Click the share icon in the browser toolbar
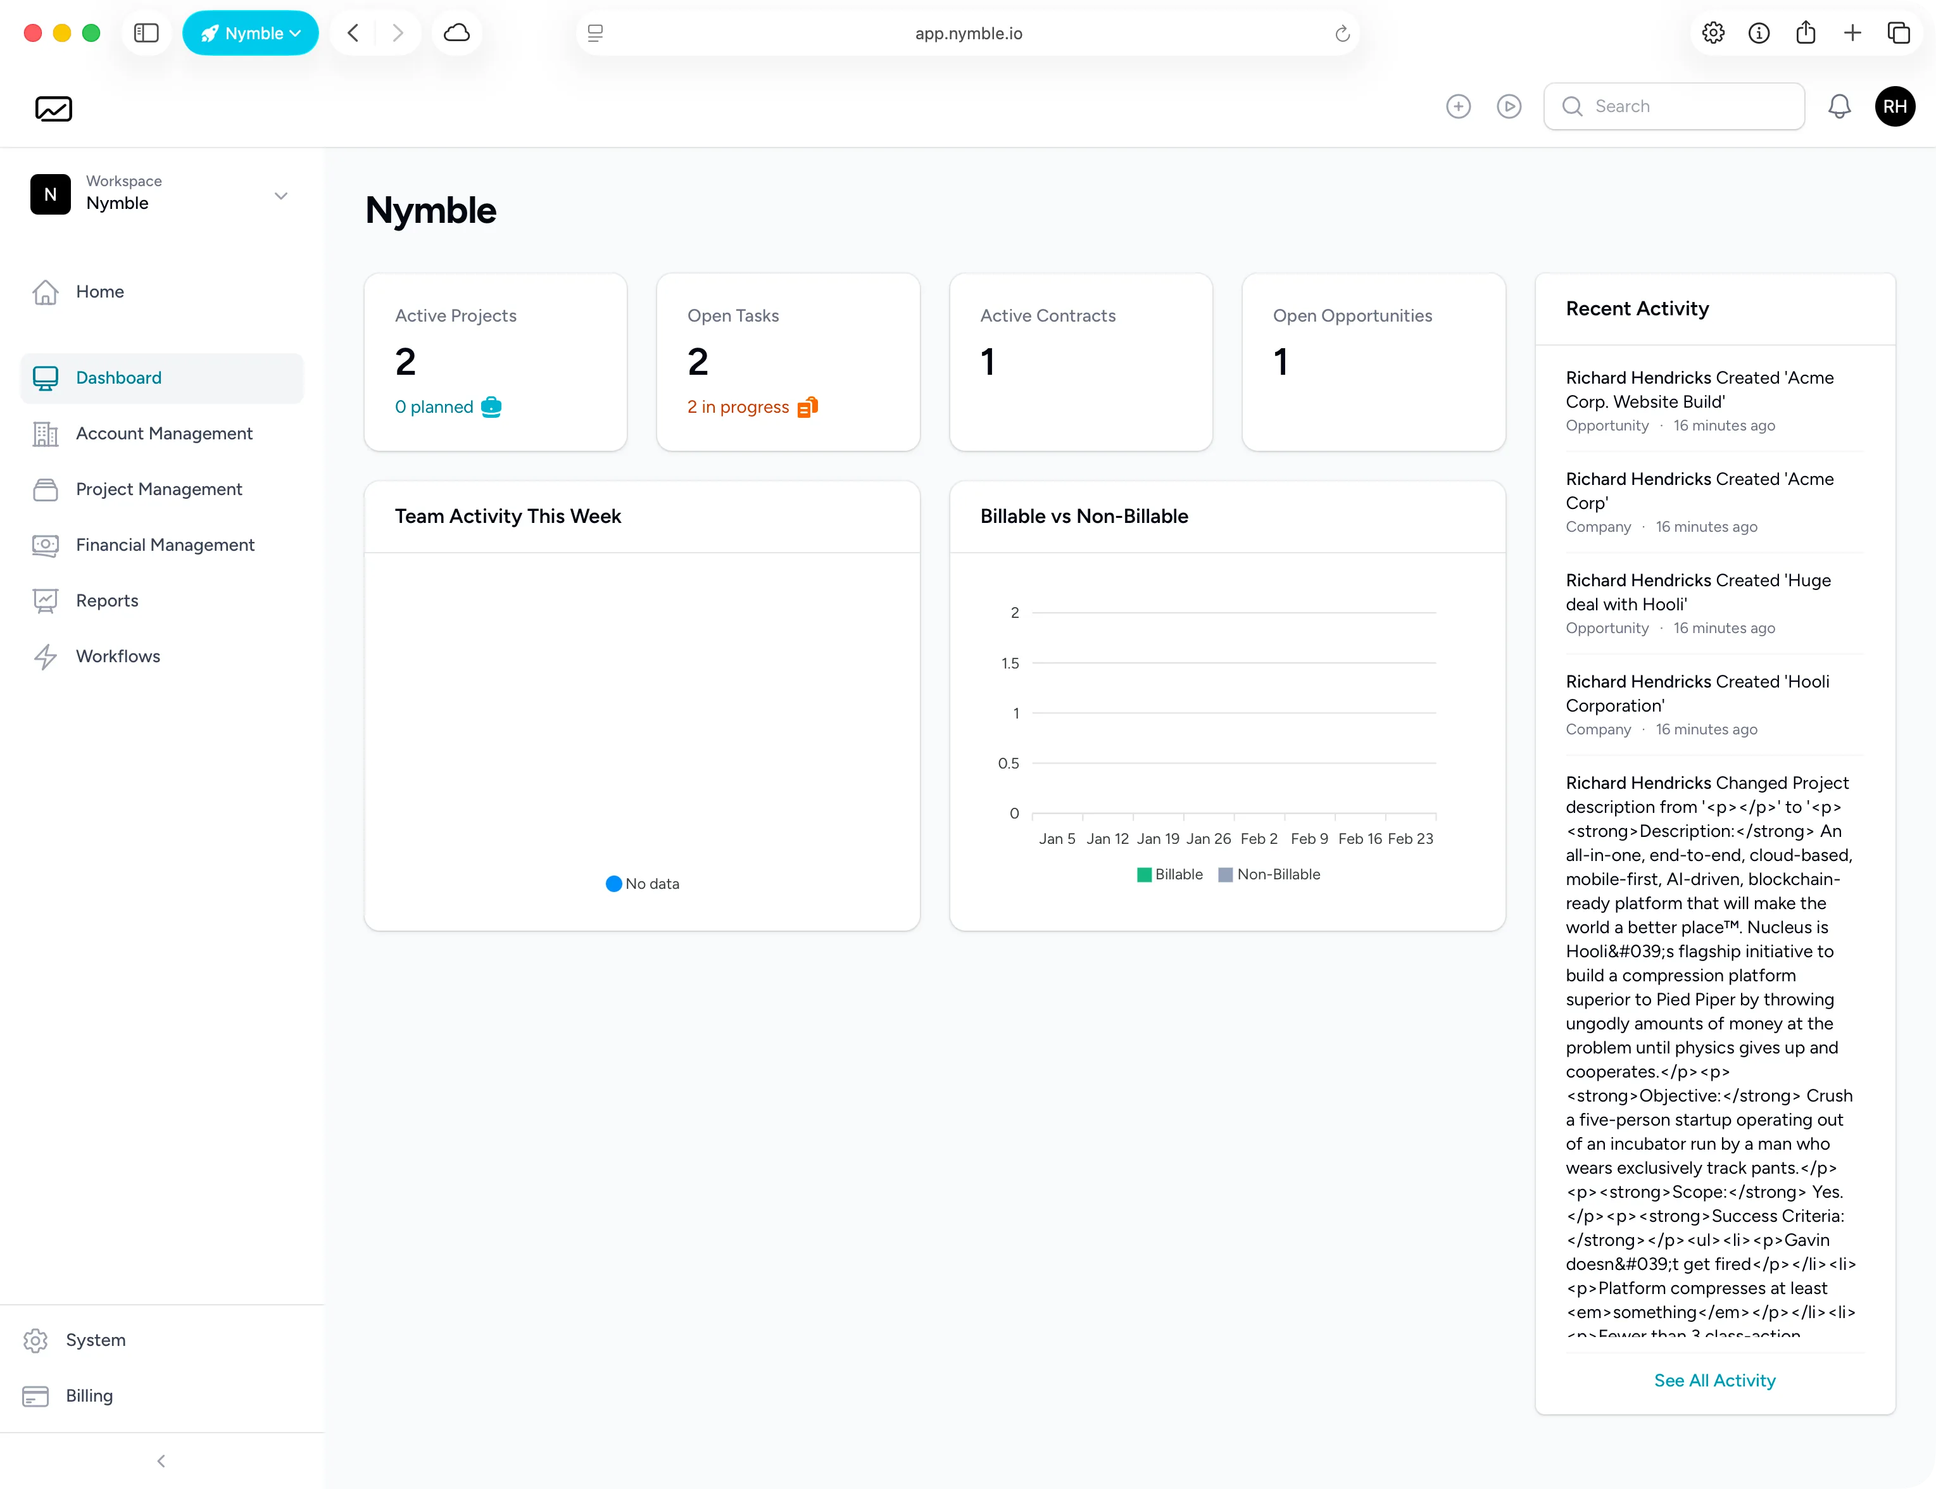The height and width of the screenshot is (1489, 1936). [x=1807, y=33]
